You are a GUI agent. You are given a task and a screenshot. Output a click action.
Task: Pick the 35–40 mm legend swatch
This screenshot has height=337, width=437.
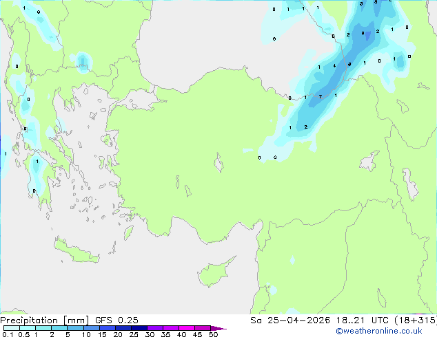point(170,328)
